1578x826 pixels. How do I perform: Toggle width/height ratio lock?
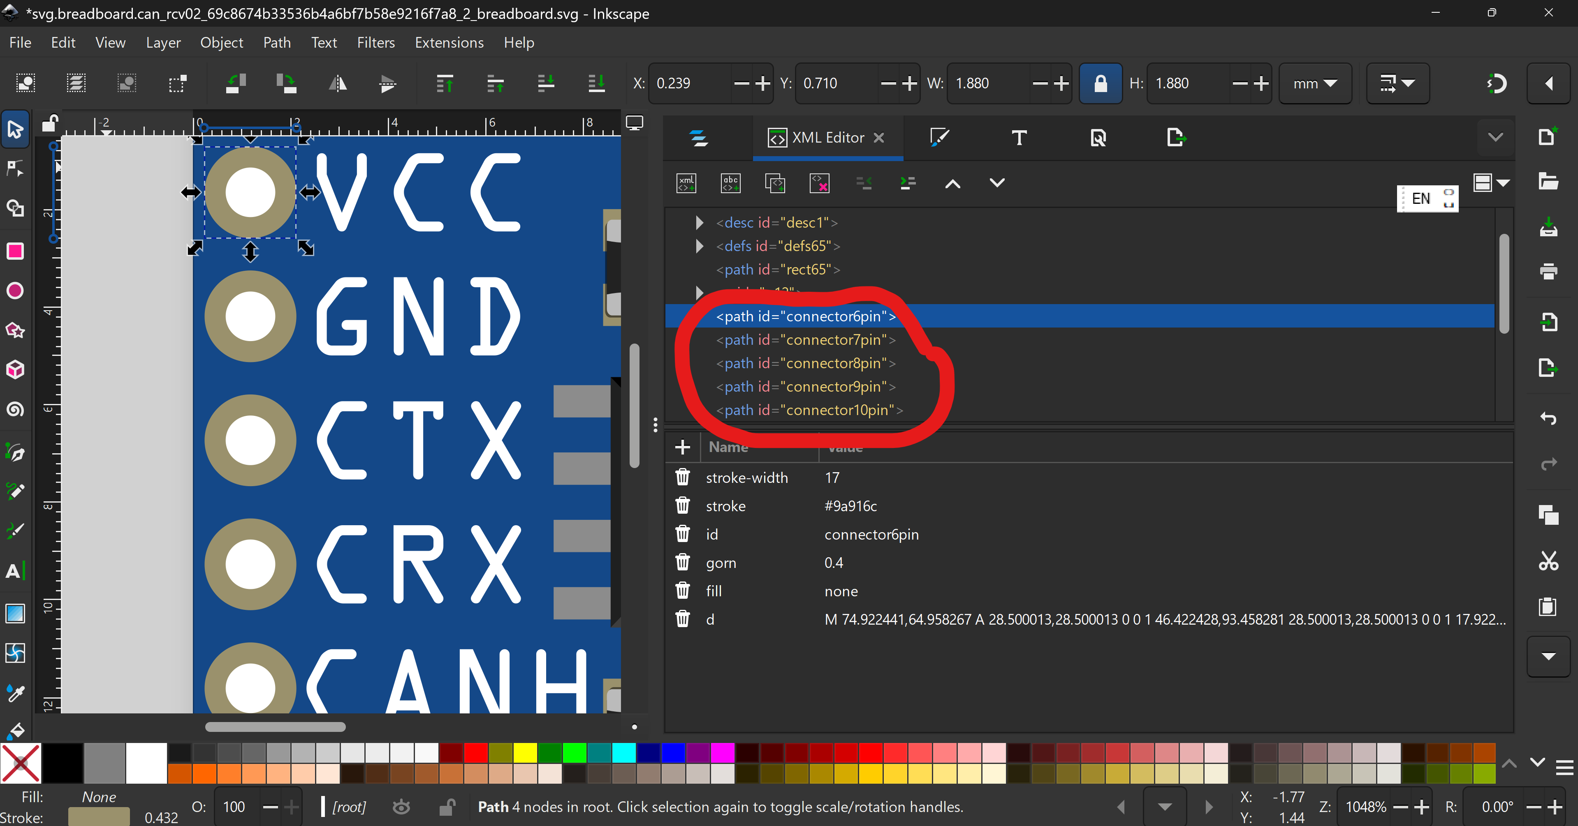click(x=1100, y=83)
